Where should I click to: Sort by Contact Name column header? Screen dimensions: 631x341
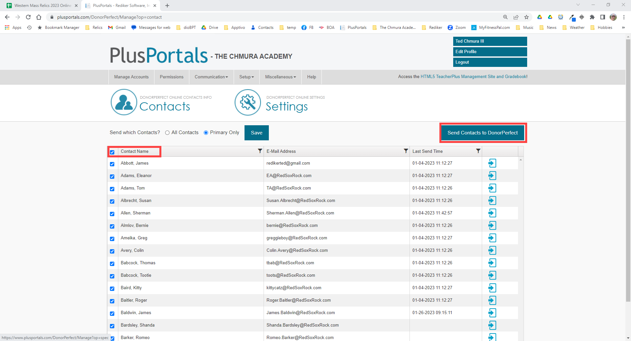click(134, 151)
